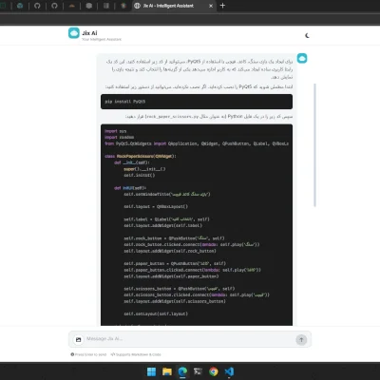
Task: Switch to the first GitHub tab
Action: point(37,6)
